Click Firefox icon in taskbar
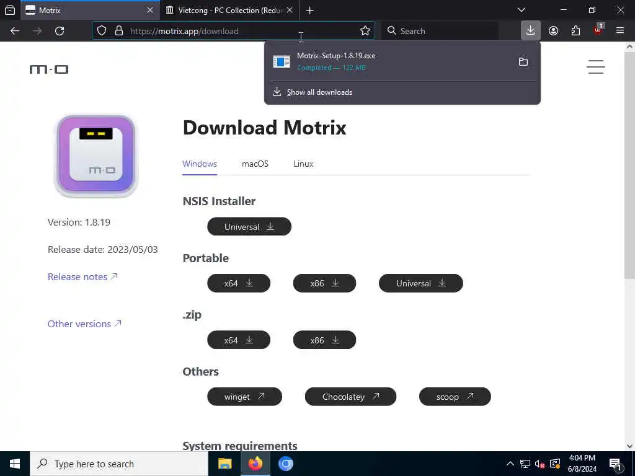The width and height of the screenshot is (635, 476). click(x=255, y=464)
